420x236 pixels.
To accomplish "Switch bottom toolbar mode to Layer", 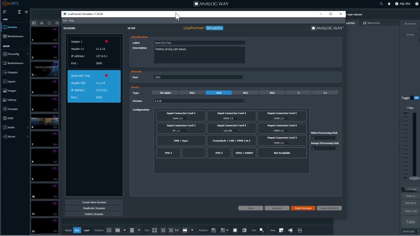I will click(x=87, y=230).
